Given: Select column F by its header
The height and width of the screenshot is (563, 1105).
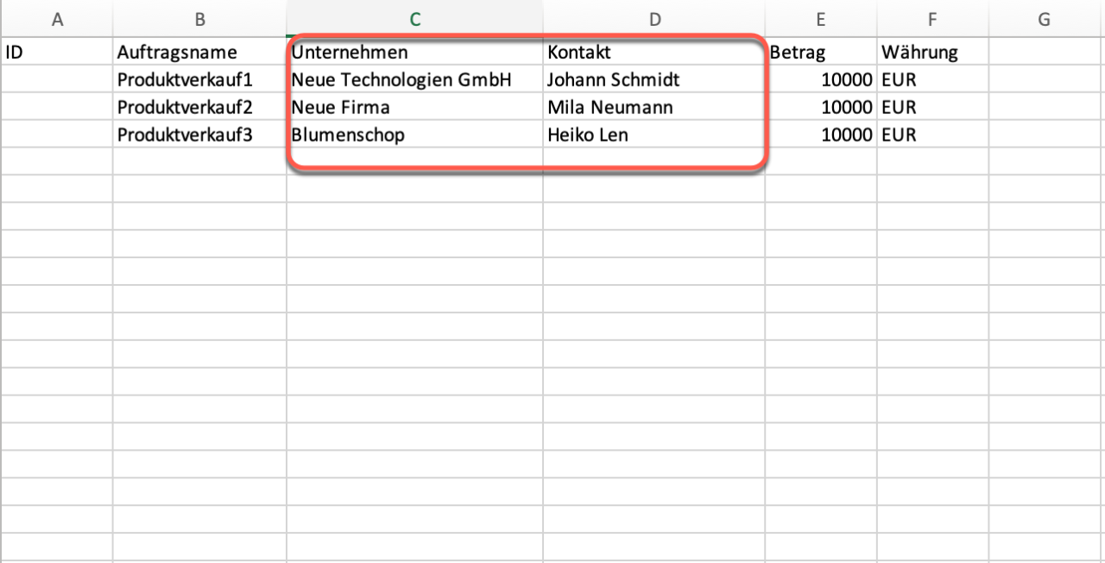Looking at the screenshot, I should [x=932, y=19].
